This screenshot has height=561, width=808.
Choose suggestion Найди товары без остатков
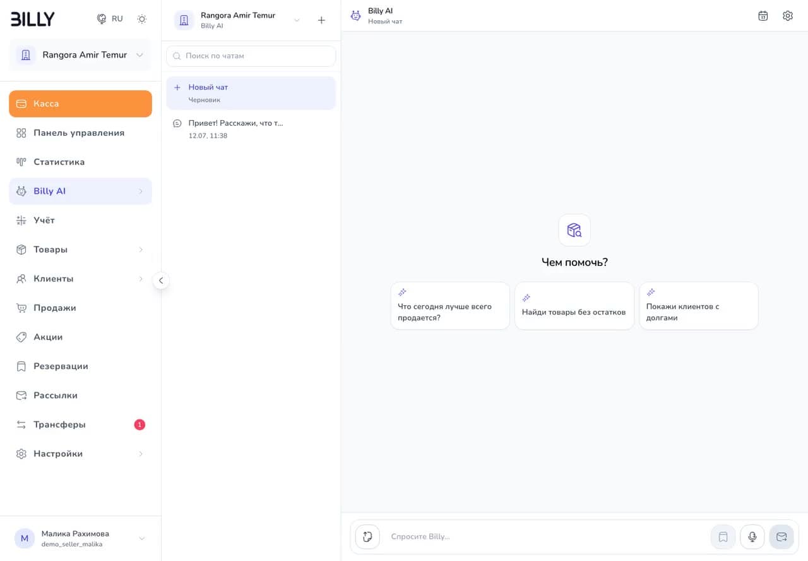(x=574, y=306)
